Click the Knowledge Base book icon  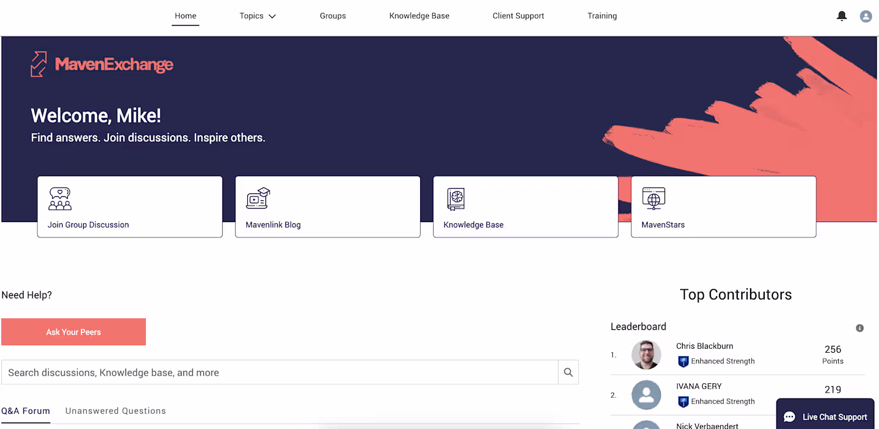[456, 199]
